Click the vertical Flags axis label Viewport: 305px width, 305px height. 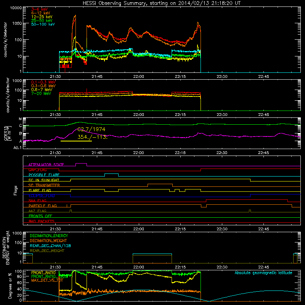15,190
